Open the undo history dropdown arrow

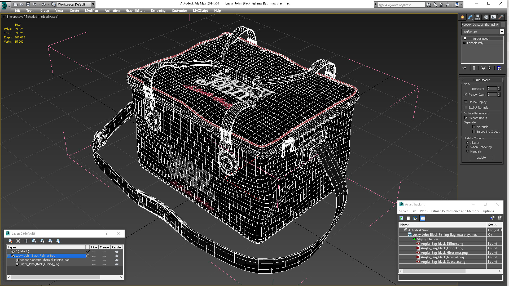[39, 4]
